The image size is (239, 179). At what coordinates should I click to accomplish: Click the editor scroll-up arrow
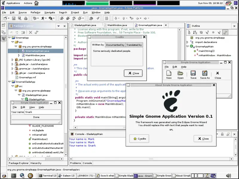pyautogui.click(x=180, y=30)
